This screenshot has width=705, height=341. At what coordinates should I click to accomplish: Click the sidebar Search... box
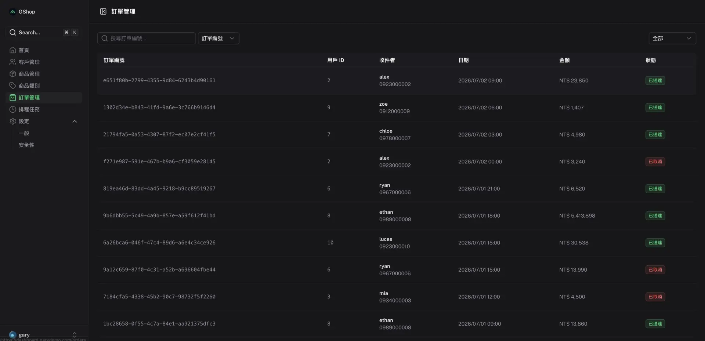pyautogui.click(x=44, y=32)
